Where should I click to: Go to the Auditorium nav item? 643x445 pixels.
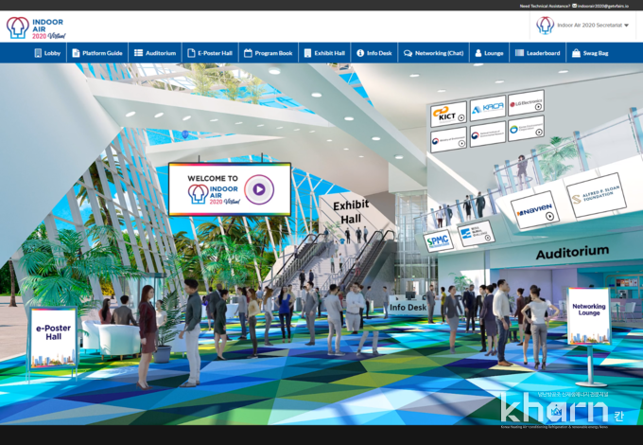click(x=155, y=53)
